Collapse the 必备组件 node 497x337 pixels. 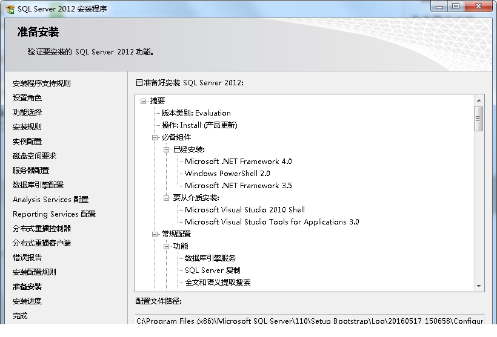click(155, 138)
